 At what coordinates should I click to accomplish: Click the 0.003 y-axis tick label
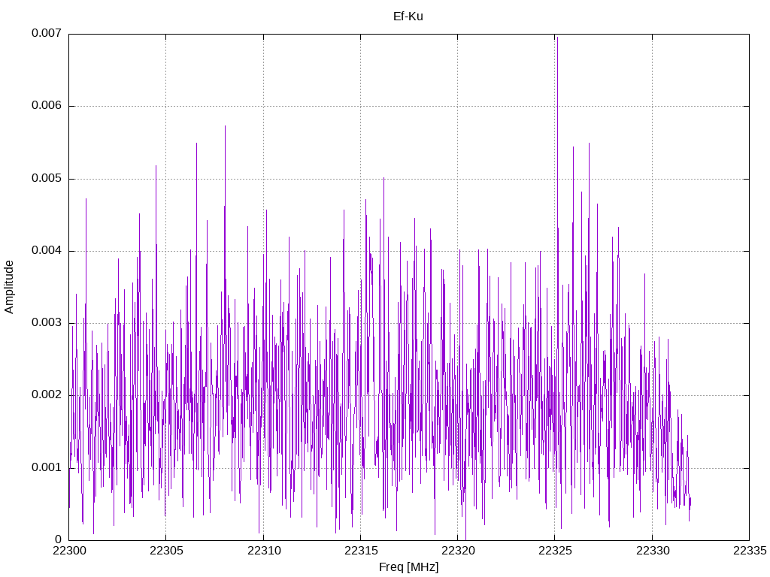pyautogui.click(x=47, y=322)
